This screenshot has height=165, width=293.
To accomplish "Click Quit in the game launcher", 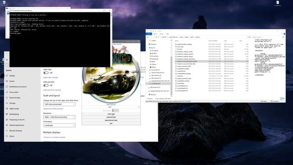I will pyautogui.click(x=111, y=123).
